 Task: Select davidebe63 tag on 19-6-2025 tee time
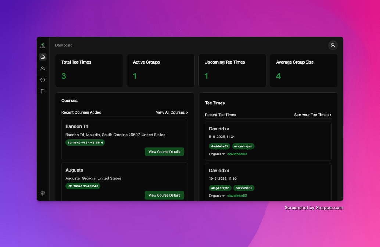[244, 188]
